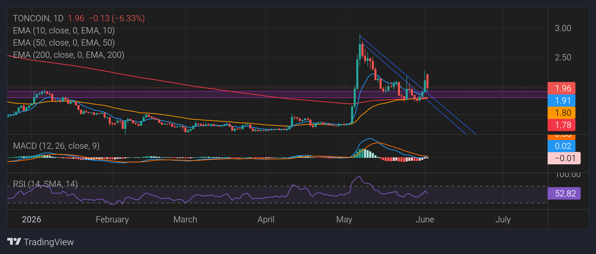Click the 2.50 price axis label
Screen dimensions: 596x254
[x=563, y=57]
